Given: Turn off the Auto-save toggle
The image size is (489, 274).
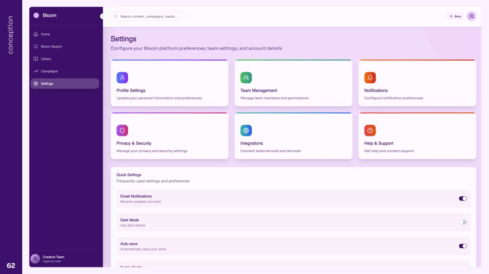Looking at the screenshot, I should coord(463,246).
